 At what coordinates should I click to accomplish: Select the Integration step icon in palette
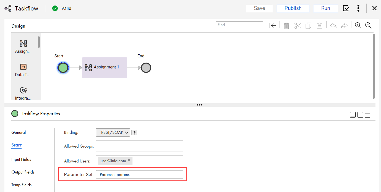click(23, 90)
